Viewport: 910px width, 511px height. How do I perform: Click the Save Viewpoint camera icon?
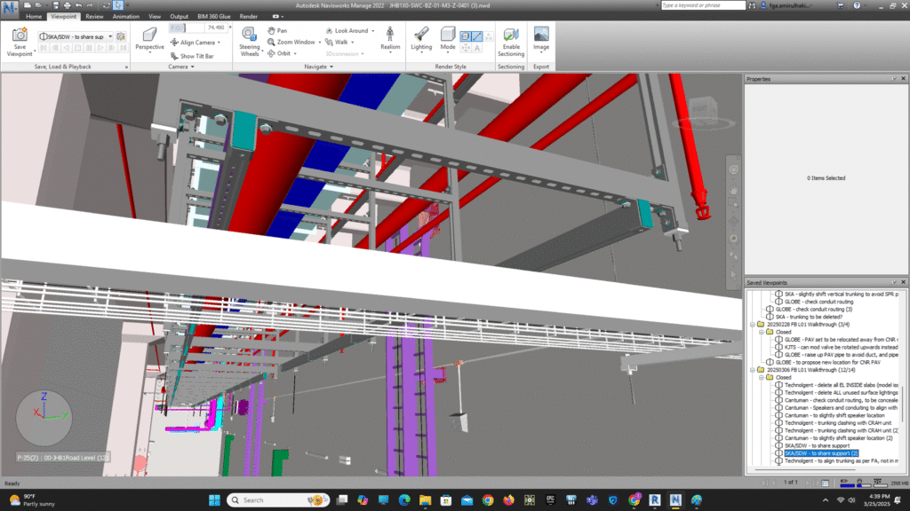(x=20, y=35)
